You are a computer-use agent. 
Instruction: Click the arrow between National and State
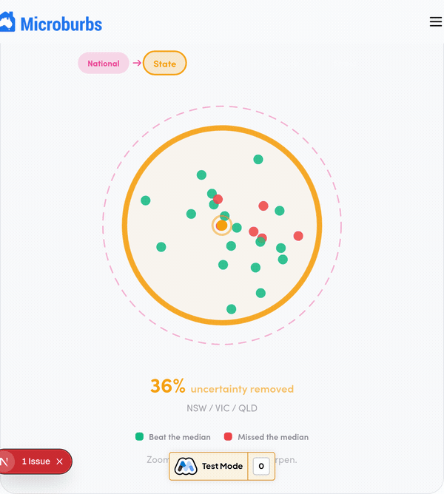136,64
